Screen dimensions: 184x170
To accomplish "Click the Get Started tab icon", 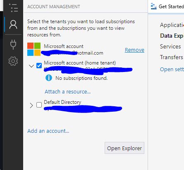I will pos(153,6).
